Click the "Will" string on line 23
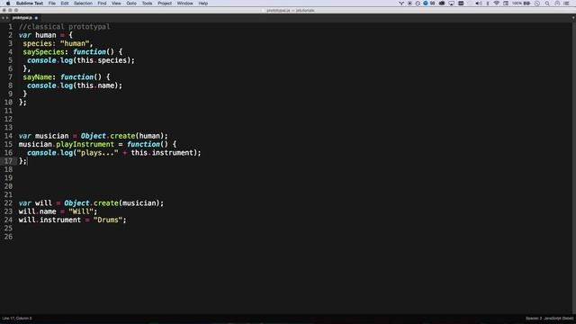The height and width of the screenshot is (324, 576). [x=81, y=211]
